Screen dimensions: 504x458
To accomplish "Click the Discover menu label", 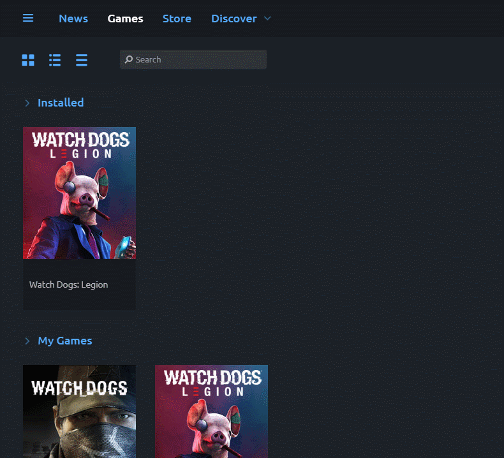I will point(233,18).
